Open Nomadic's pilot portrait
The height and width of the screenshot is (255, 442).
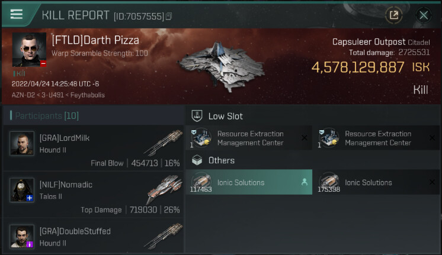pos(22,190)
